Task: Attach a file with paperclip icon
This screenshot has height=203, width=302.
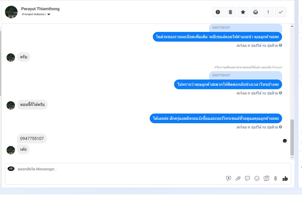Action: click(238, 178)
